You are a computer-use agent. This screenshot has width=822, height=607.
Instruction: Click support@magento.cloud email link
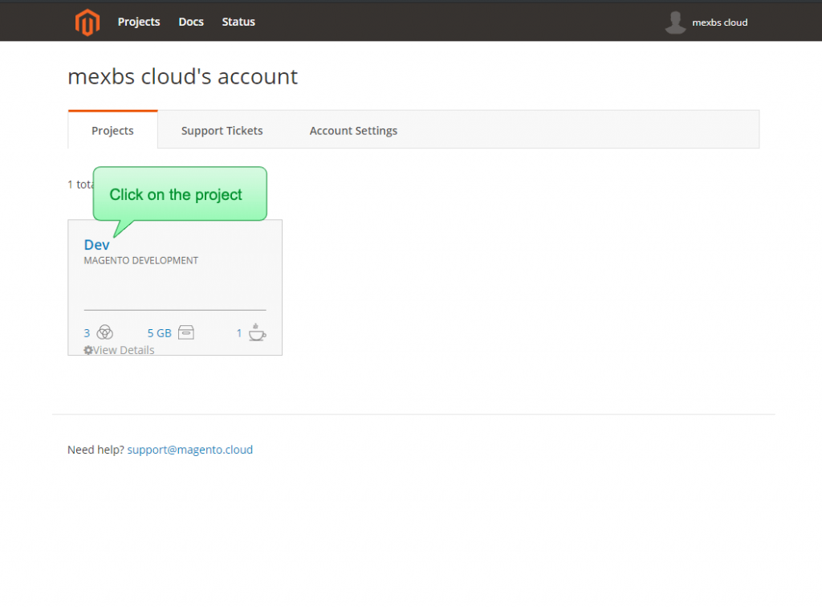189,450
